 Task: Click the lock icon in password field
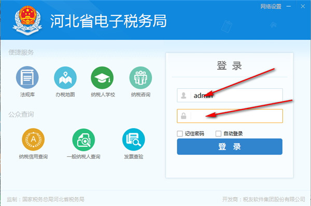[183, 116]
